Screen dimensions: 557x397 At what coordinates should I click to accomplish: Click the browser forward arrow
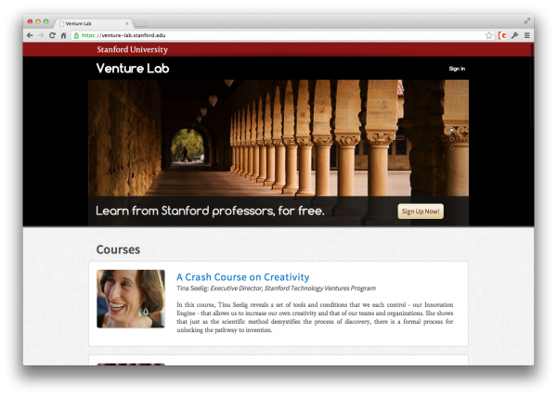coord(41,35)
